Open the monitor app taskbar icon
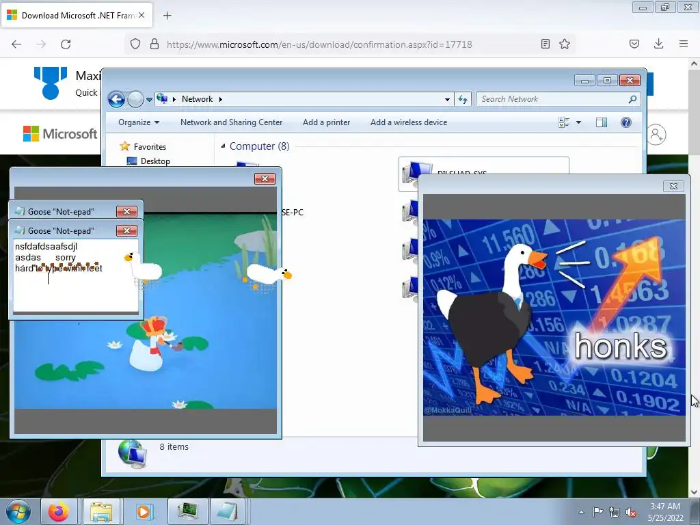This screenshot has width=700, height=525. point(187,511)
